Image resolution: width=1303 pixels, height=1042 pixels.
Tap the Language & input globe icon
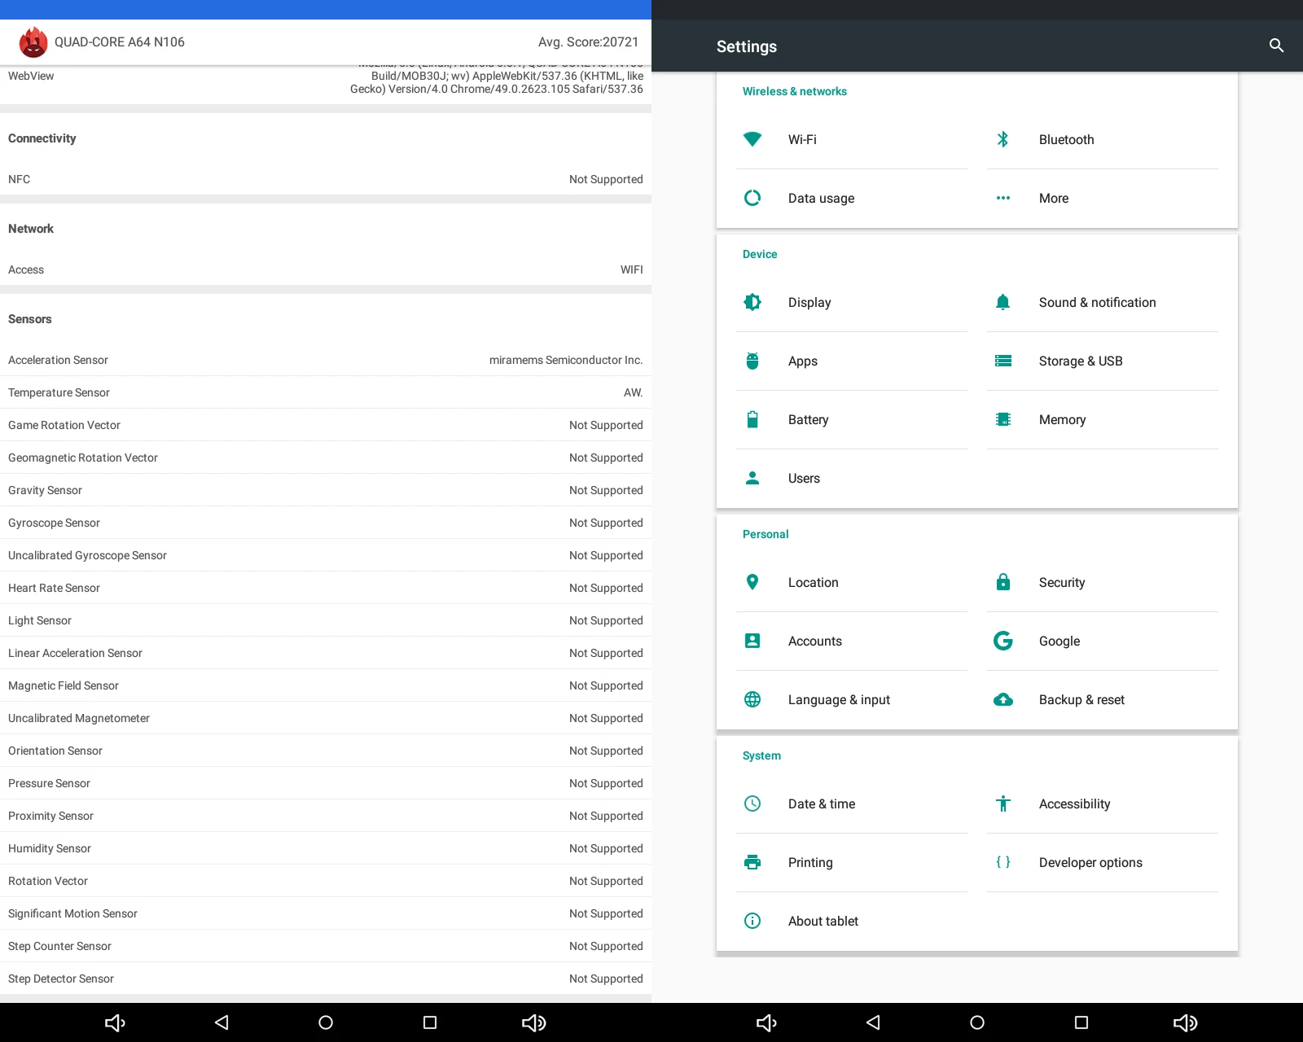[752, 699]
